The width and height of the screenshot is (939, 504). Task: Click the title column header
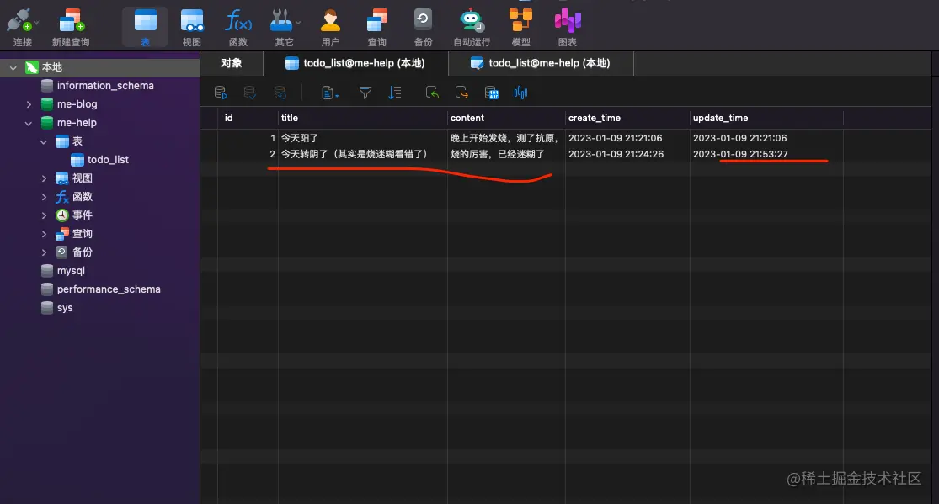coord(363,118)
